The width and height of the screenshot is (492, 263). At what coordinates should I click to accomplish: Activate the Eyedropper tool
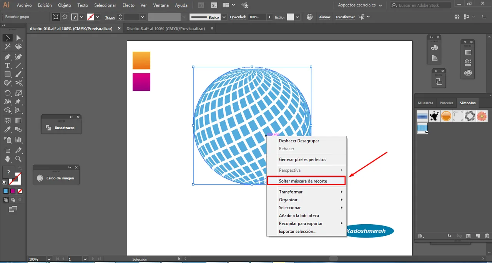tap(7, 130)
